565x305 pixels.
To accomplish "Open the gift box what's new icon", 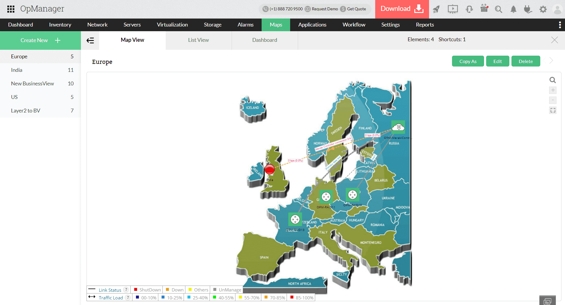I will pos(484,8).
